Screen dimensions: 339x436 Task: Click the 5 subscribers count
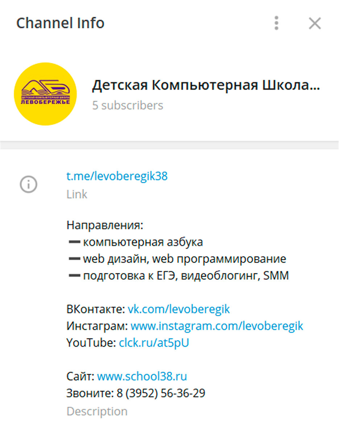point(128,106)
